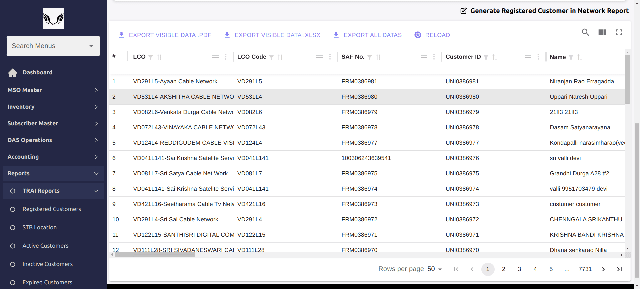Click the filter icon on Name column
Viewport: 640px width, 289px height.
[x=571, y=57]
